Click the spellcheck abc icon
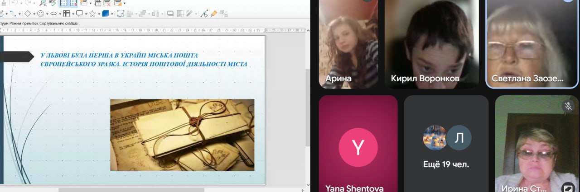The image size is (580, 192). pyautogui.click(x=53, y=3)
